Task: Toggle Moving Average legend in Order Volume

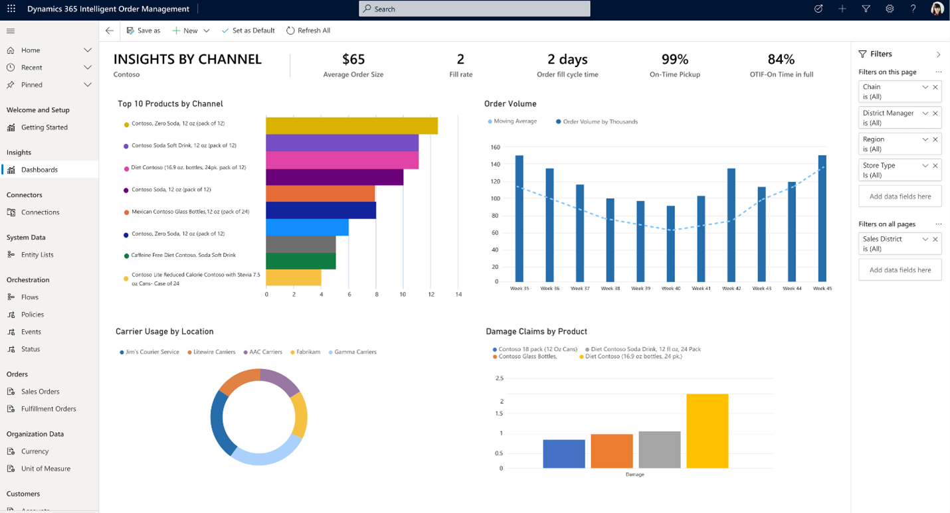Action: click(x=512, y=121)
